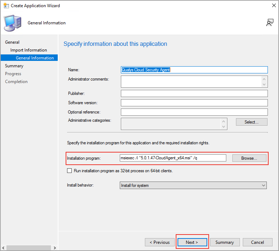Click Administrator comments scroll up arrow
Viewport: 279px width, 251px height.
[264, 79]
